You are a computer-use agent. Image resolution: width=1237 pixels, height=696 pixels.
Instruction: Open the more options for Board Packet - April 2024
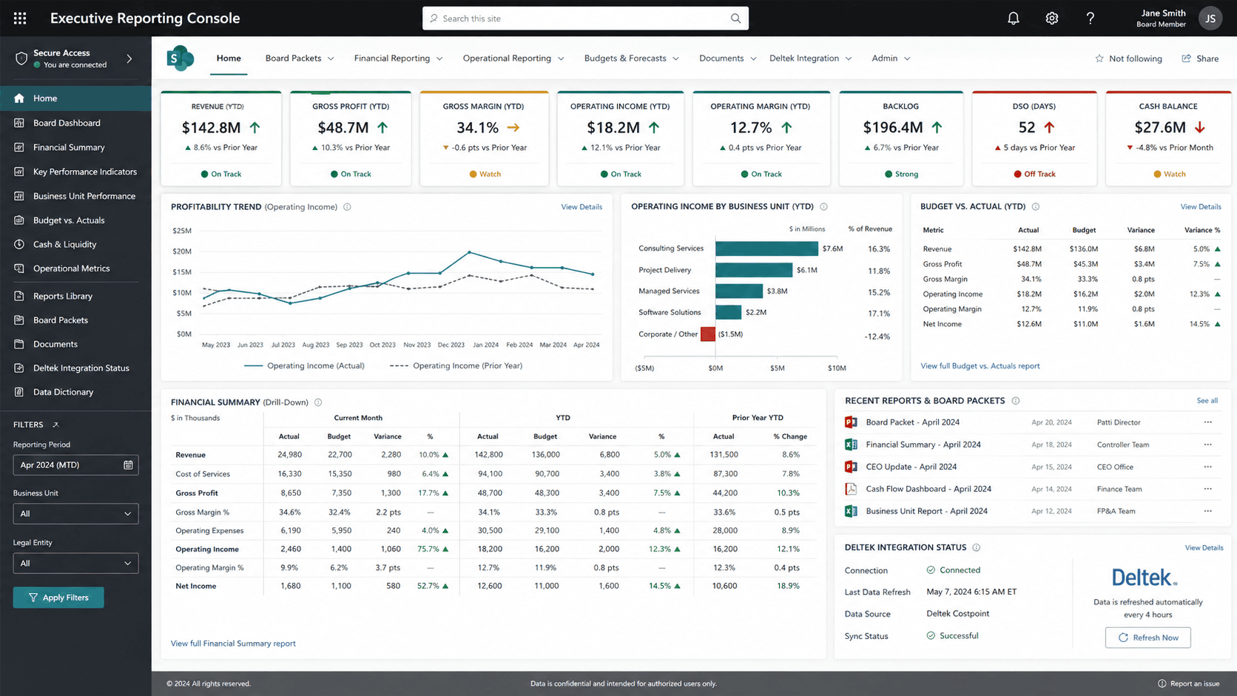click(x=1208, y=422)
